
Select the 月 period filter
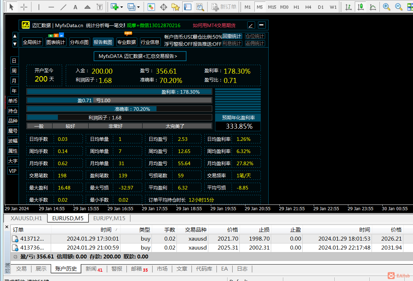[14, 81]
